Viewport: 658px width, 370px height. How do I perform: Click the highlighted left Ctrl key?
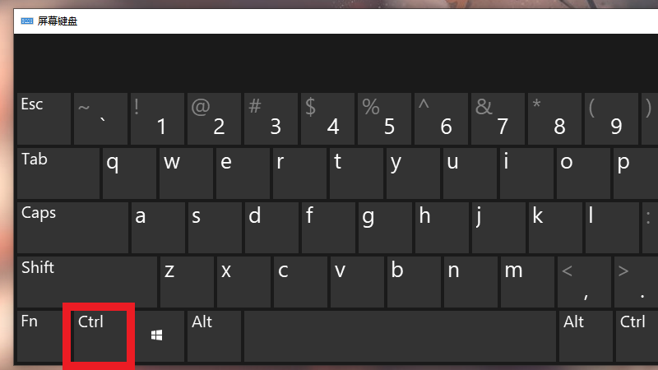[x=99, y=336]
